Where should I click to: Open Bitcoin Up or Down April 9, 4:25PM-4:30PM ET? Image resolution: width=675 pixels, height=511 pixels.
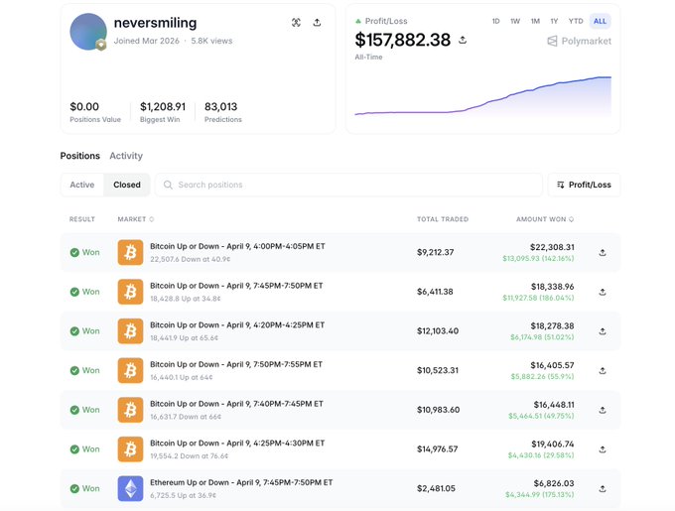click(237, 444)
